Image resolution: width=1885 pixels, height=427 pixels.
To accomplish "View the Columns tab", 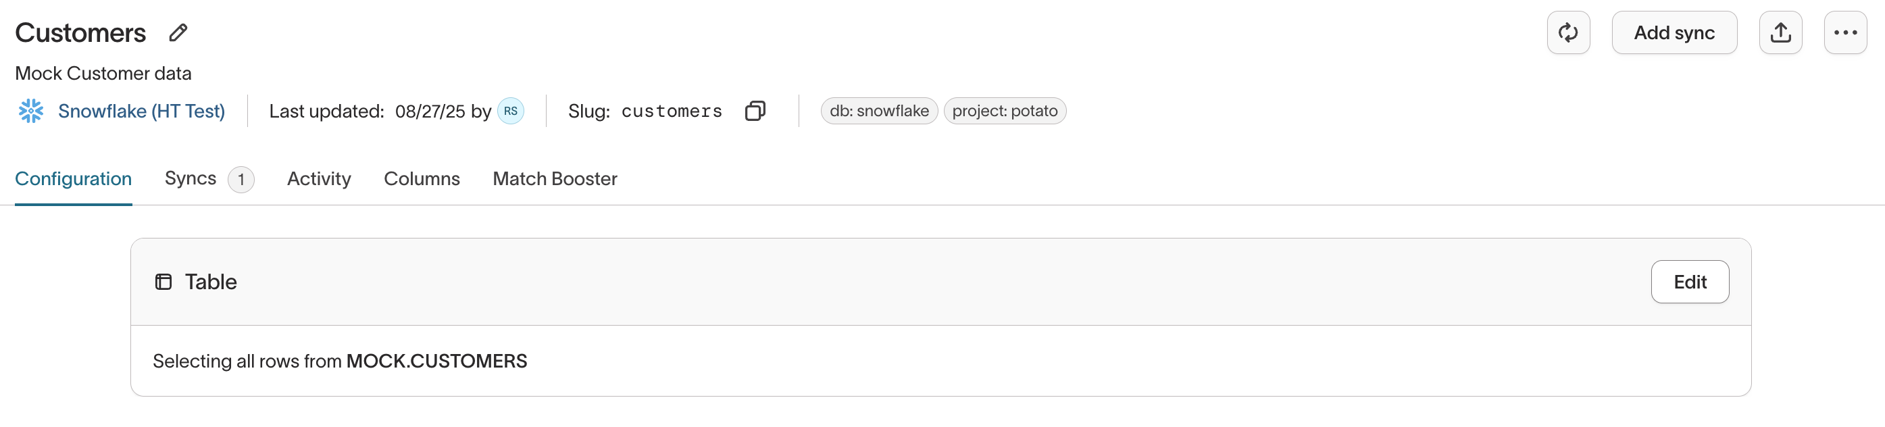I will click(x=422, y=178).
